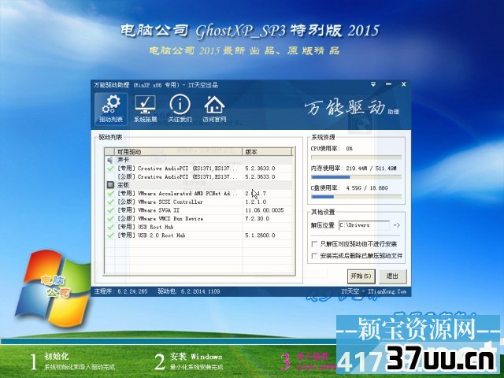Image resolution: width=504 pixels, height=378 pixels.
Task: Click the 安装 Windows step 2 label
Action: tap(196, 356)
